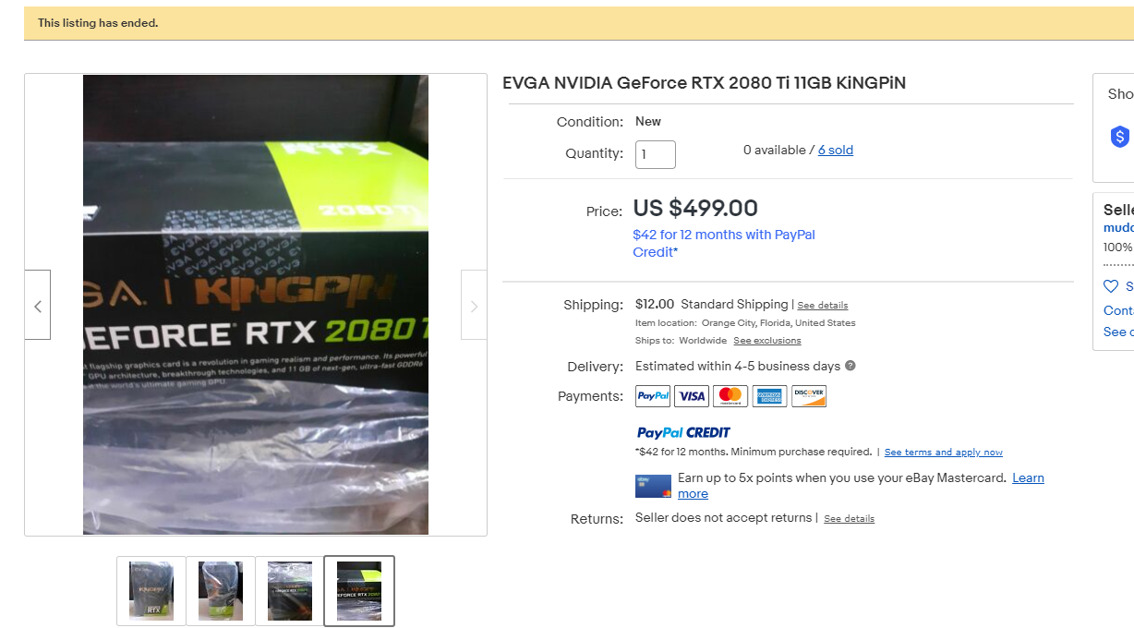The image size is (1134, 628).
Task: Click the American Express icon
Action: (x=769, y=396)
